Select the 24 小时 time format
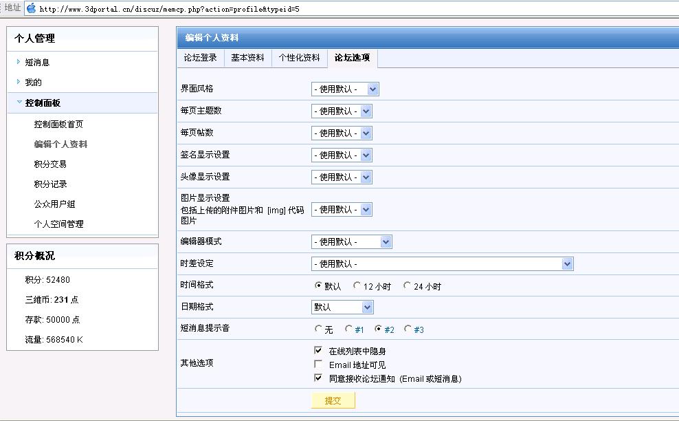679x421 pixels. pyautogui.click(x=407, y=285)
